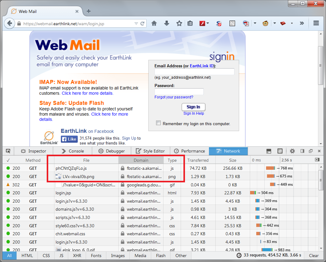
Task: Expand the PDF icon dropdown arrow
Action: (x=255, y=23)
